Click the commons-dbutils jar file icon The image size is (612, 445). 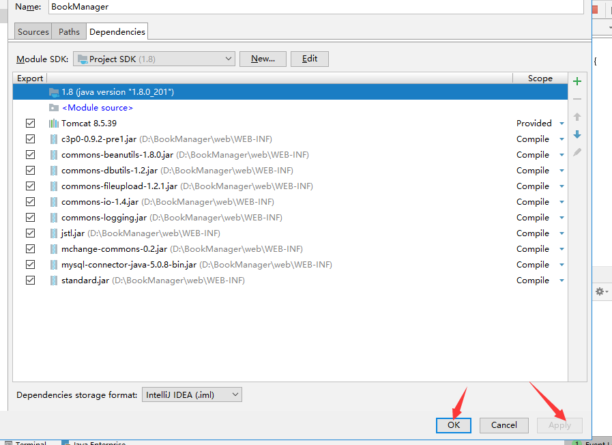click(54, 171)
